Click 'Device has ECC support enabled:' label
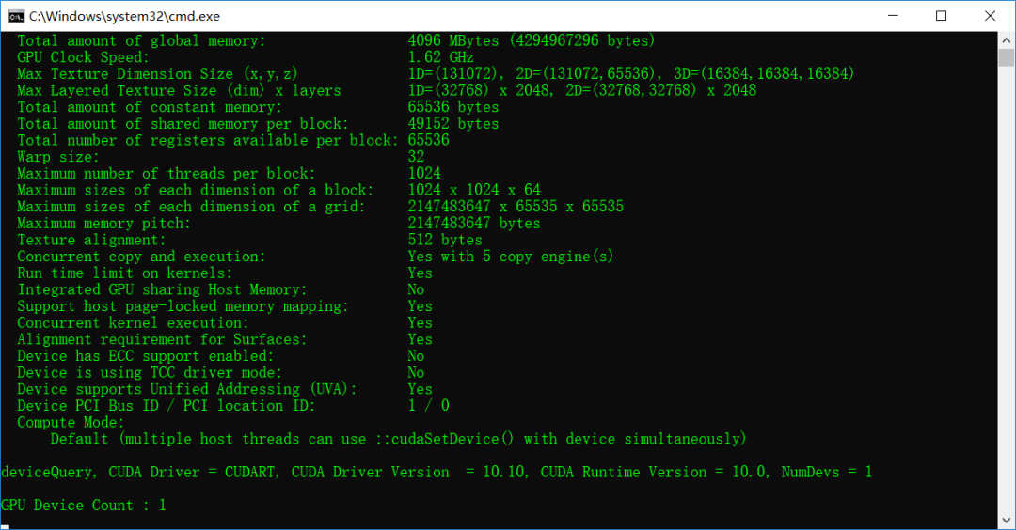The width and height of the screenshot is (1016, 530). (x=145, y=356)
